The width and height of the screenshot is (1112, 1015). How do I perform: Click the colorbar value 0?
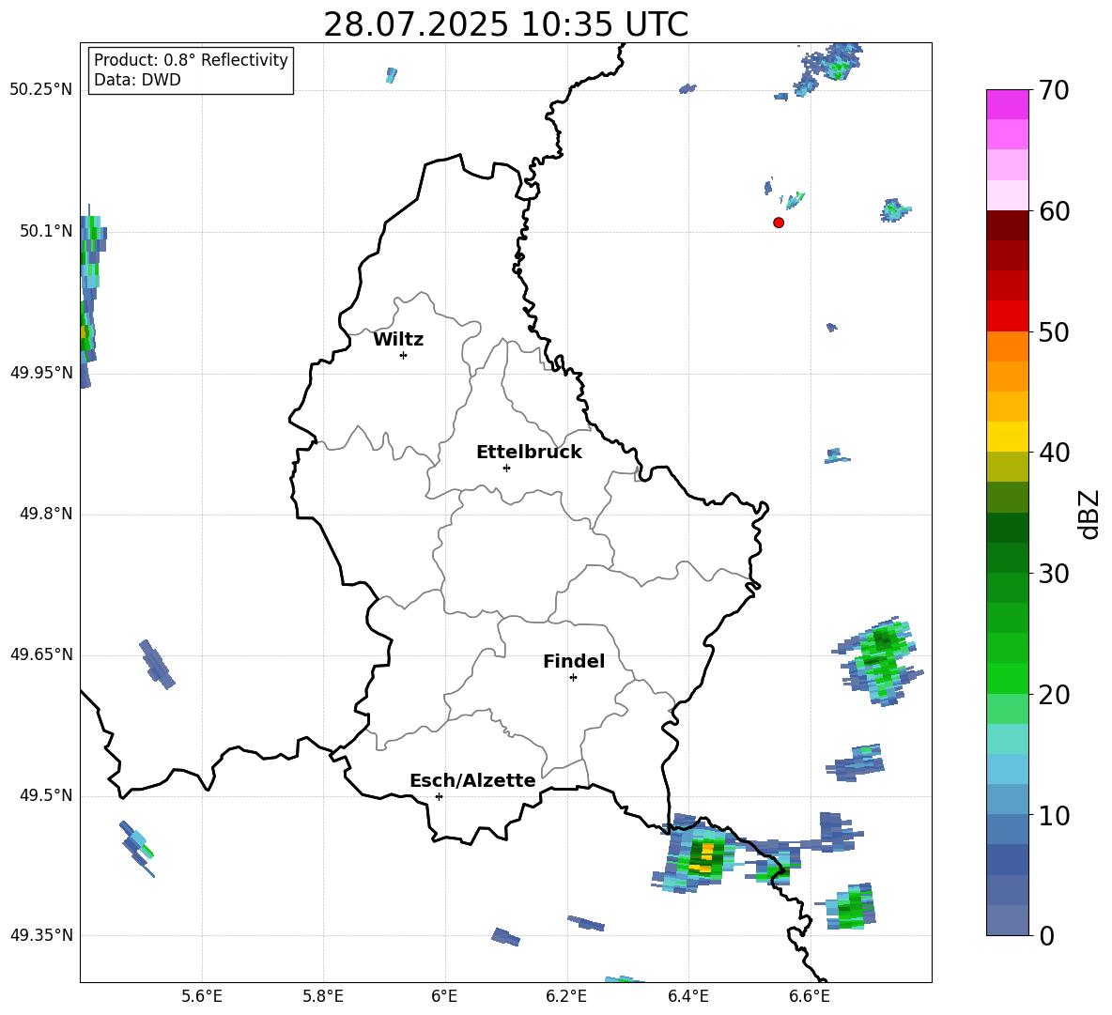[1046, 935]
